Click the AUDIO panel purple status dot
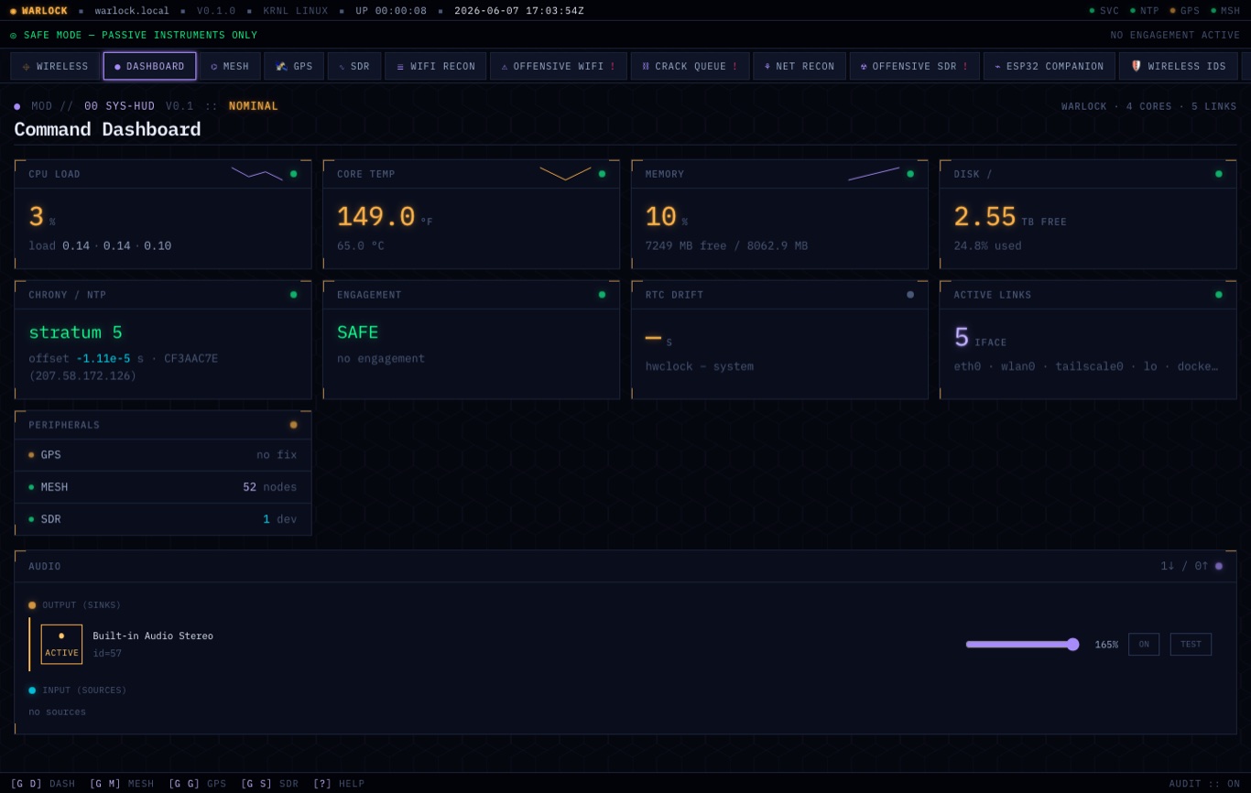 point(1219,566)
